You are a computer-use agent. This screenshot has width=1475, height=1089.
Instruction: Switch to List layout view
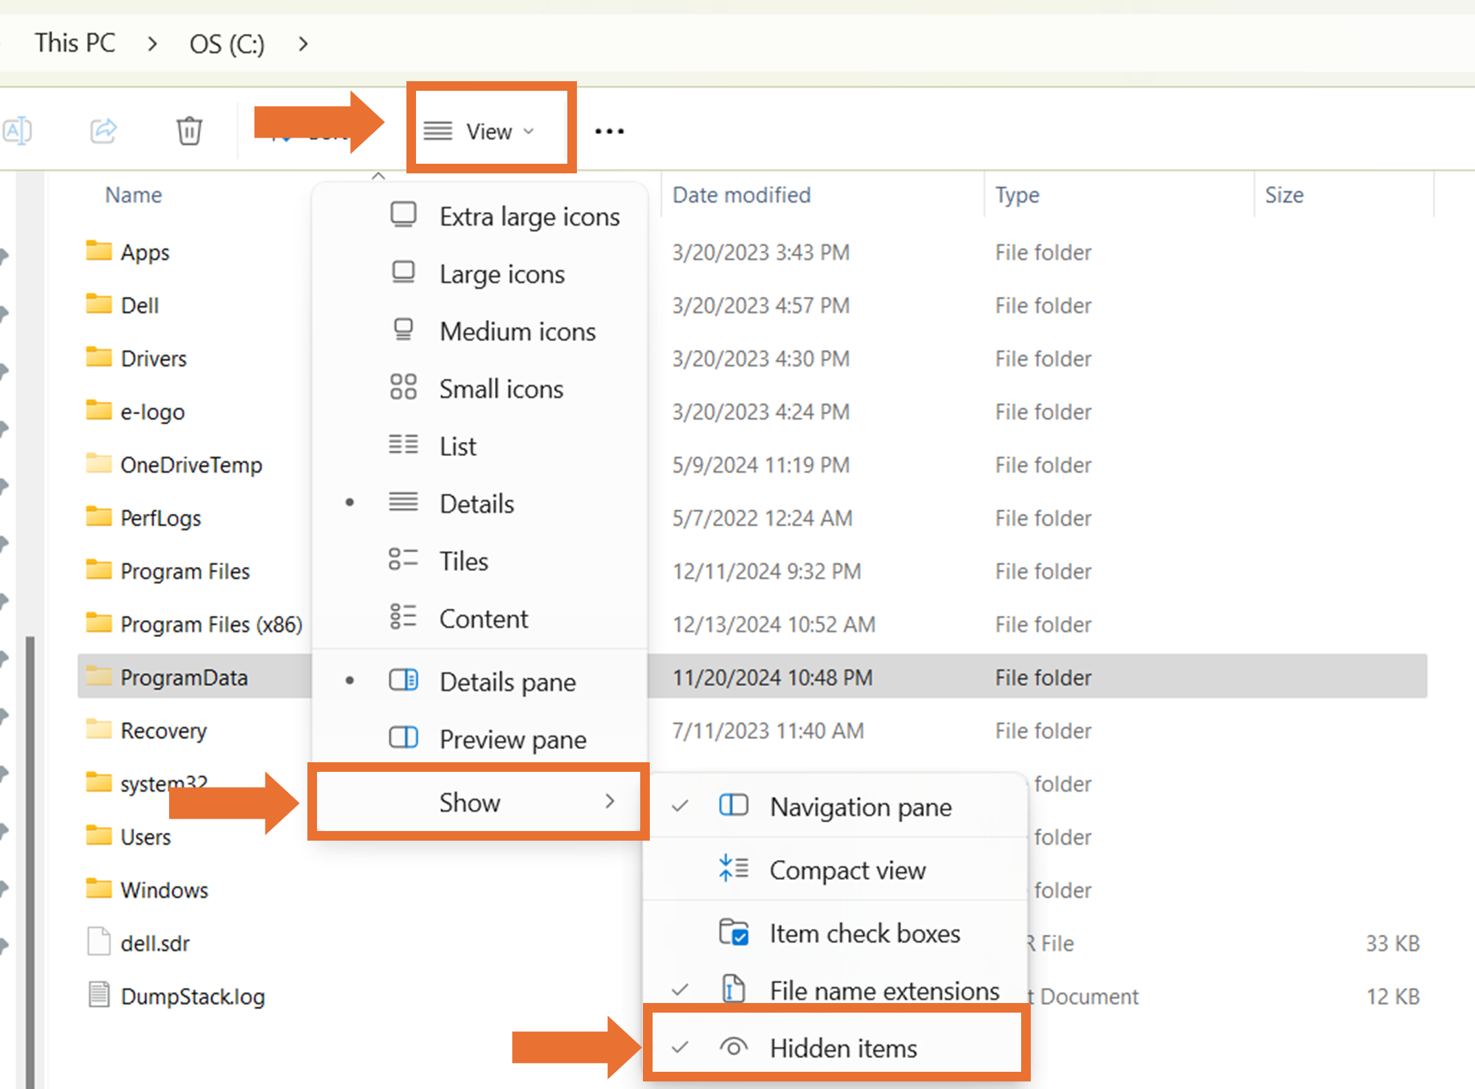tap(458, 446)
